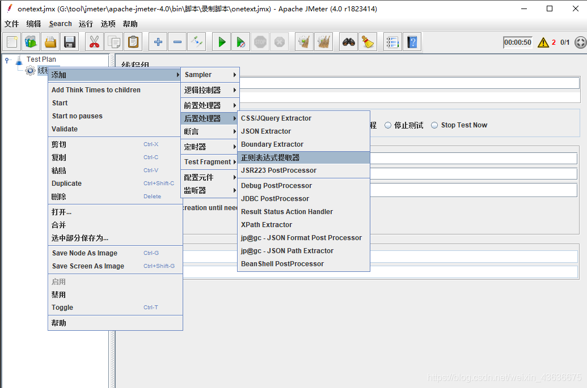This screenshot has width=587, height=388.
Task: Click 禁用 in context menu
Action: [x=115, y=295]
